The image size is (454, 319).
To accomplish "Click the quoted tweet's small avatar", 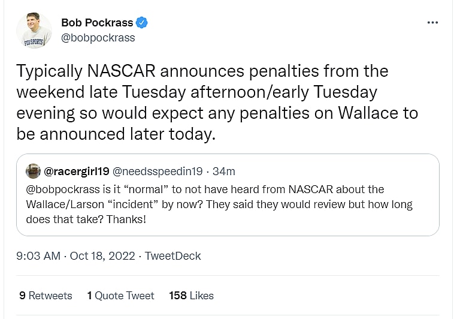I will click(x=33, y=171).
